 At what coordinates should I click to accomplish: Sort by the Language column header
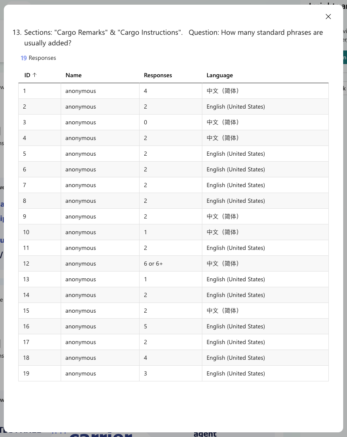(220, 75)
